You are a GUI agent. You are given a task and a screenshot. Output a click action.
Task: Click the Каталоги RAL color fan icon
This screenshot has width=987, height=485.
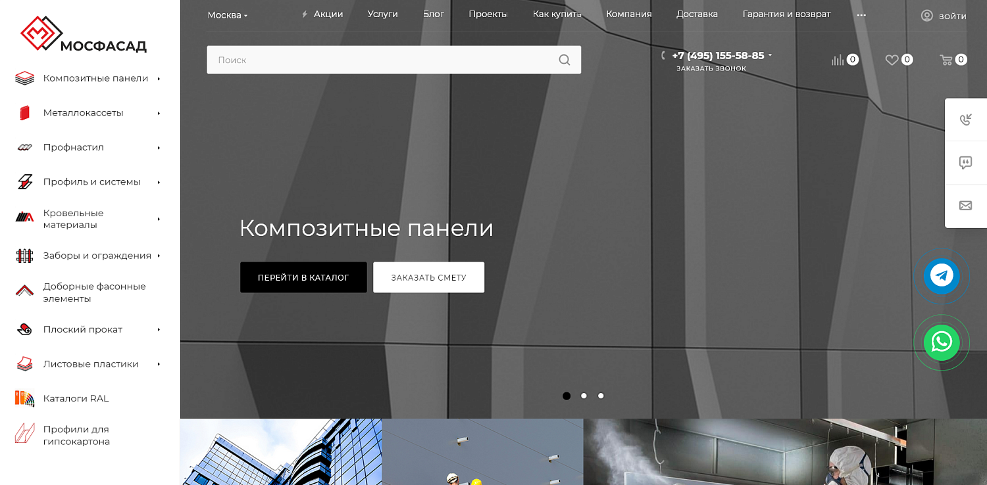pos(24,398)
